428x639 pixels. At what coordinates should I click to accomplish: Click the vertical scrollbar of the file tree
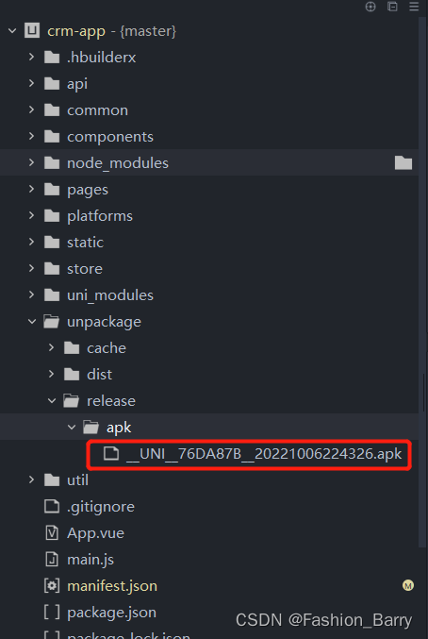point(423,281)
